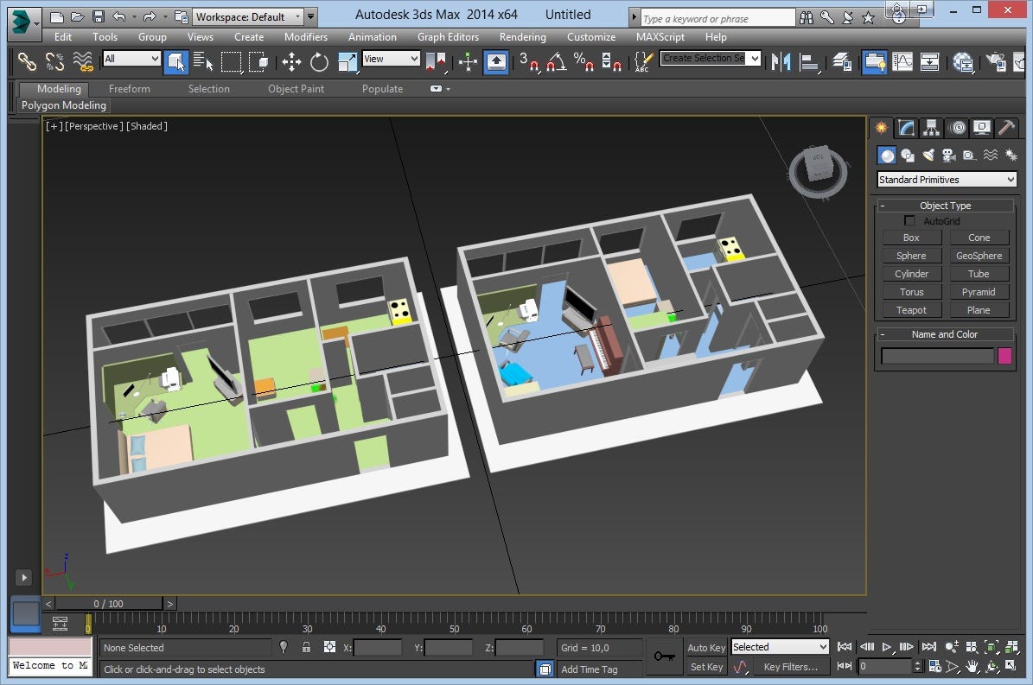Open Key Filters dialog

coord(791,667)
